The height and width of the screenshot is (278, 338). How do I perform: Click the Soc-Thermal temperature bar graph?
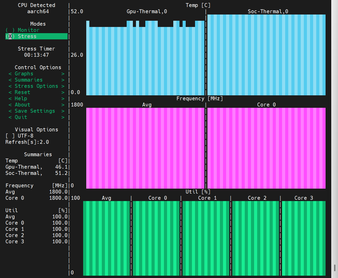[x=267, y=55]
